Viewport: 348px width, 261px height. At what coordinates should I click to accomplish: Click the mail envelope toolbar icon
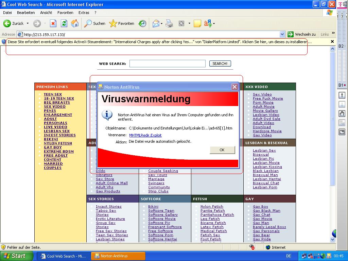pyautogui.click(x=156, y=23)
